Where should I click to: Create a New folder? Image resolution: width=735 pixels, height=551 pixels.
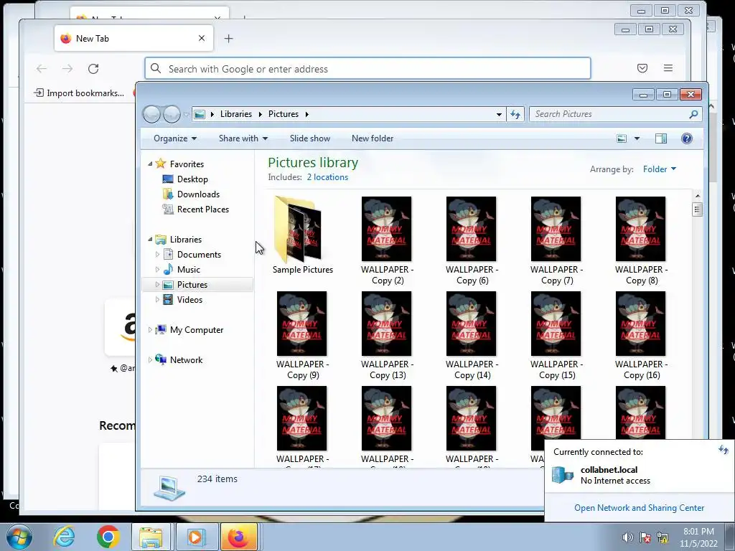pos(373,138)
